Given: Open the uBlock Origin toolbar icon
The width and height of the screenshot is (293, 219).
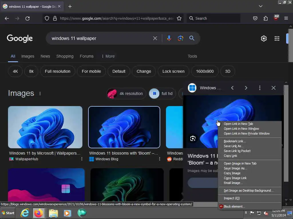Looking at the screenshot, I should [x=276, y=18].
